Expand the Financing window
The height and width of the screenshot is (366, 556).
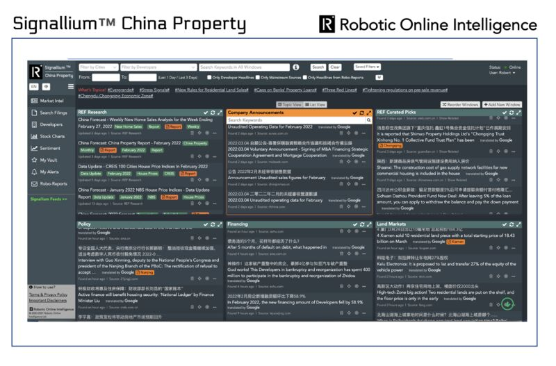(369, 224)
